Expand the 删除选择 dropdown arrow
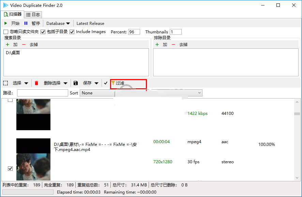302x197 pixels. 65,83
